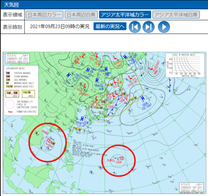This screenshot has height=196, width=208.
Task: Click the 70% PROBABILITY CIRCLE legend entry
Action: (x=21, y=104)
